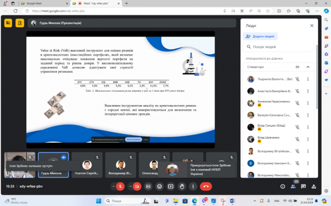Open Edge split screen icon
The image size is (331, 206).
(279, 11)
